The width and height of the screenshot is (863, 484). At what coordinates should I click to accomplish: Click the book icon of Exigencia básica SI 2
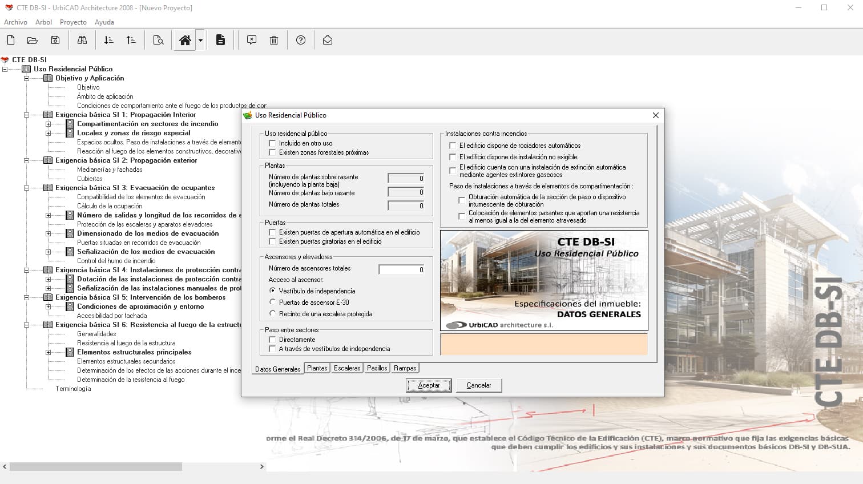48,160
